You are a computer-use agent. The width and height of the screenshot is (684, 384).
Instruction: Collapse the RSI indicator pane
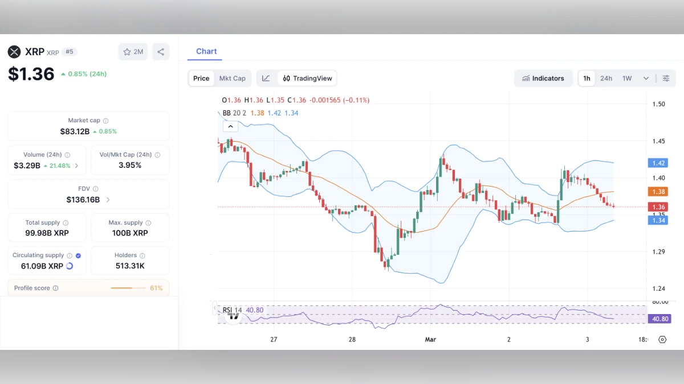(214, 307)
